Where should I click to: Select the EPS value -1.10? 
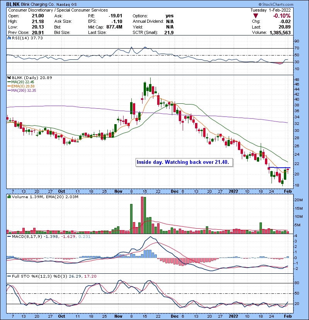pos(117,21)
